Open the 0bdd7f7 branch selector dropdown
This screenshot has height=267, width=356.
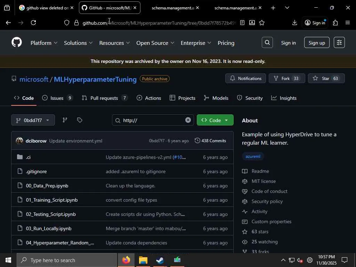pyautogui.click(x=33, y=120)
